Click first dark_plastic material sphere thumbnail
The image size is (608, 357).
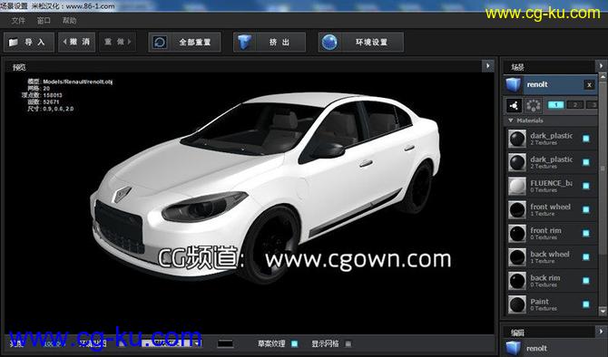[x=517, y=139]
